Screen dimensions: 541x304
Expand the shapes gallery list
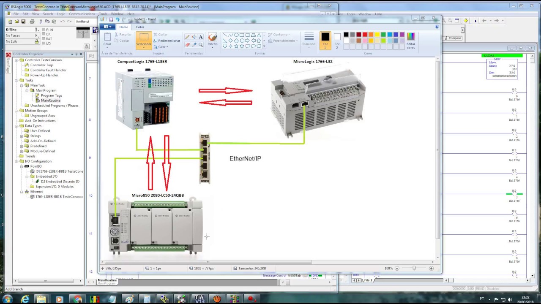click(x=264, y=46)
